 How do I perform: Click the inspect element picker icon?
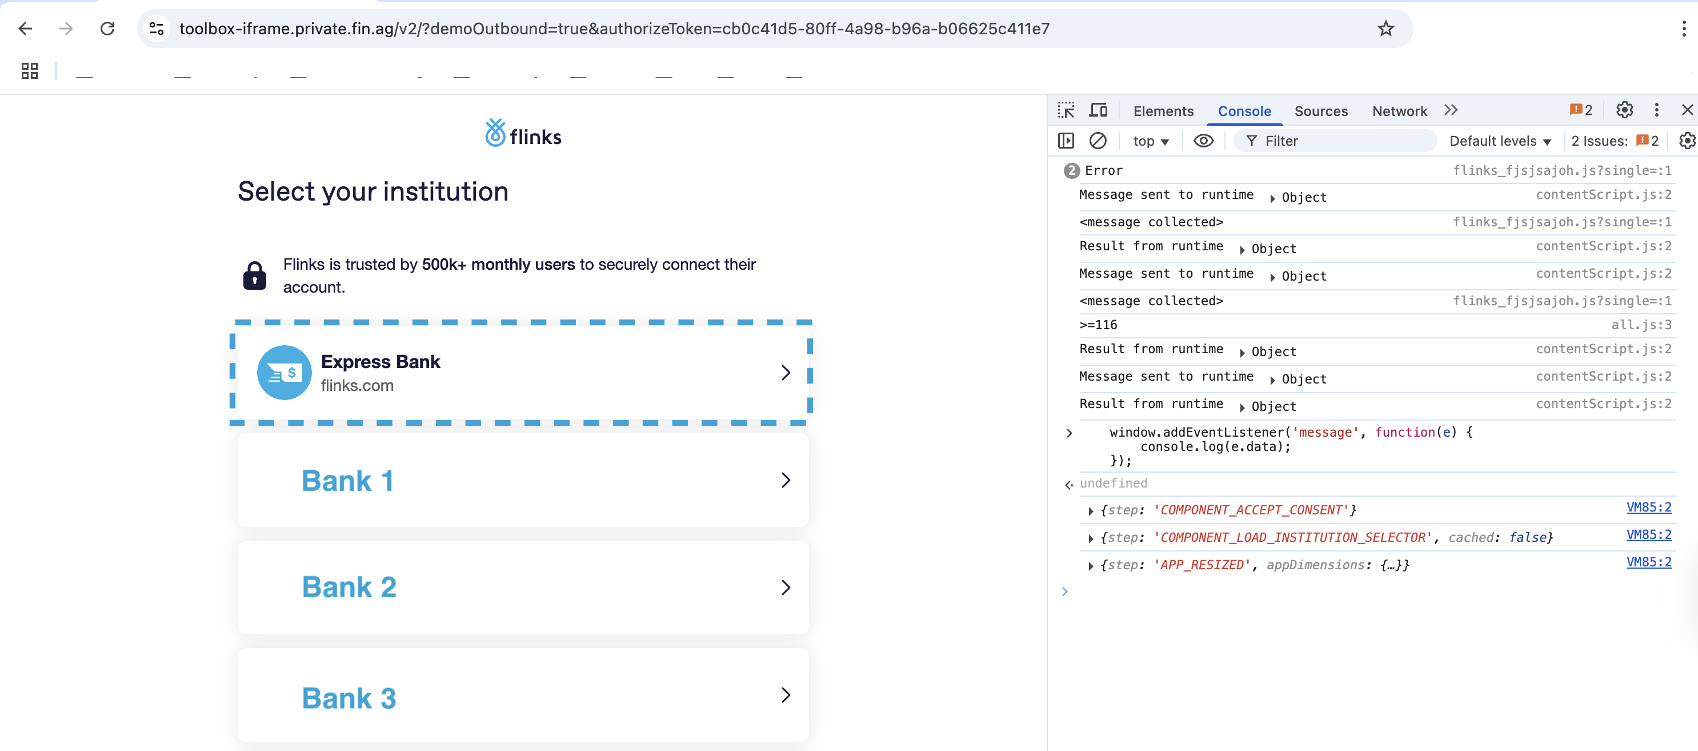(1066, 110)
